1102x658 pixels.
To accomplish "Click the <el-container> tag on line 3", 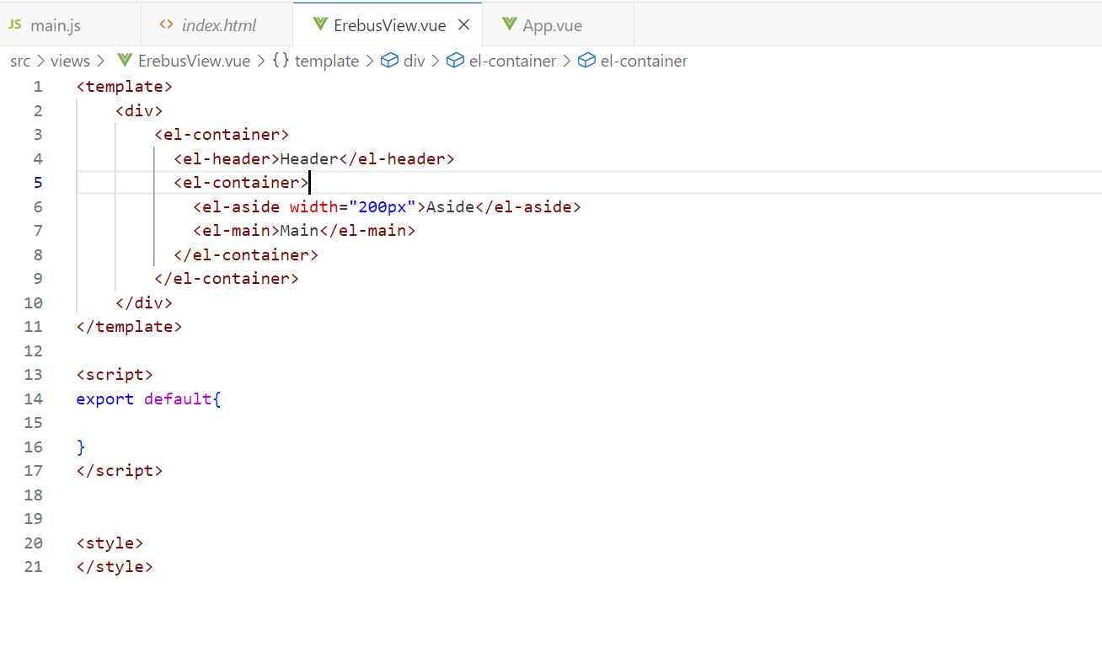I will click(222, 135).
